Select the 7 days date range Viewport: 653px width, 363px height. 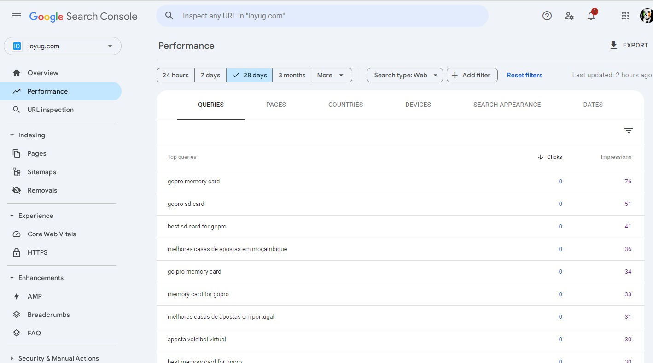click(x=210, y=75)
